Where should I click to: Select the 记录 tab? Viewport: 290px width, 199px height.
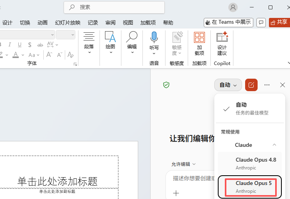click(93, 23)
